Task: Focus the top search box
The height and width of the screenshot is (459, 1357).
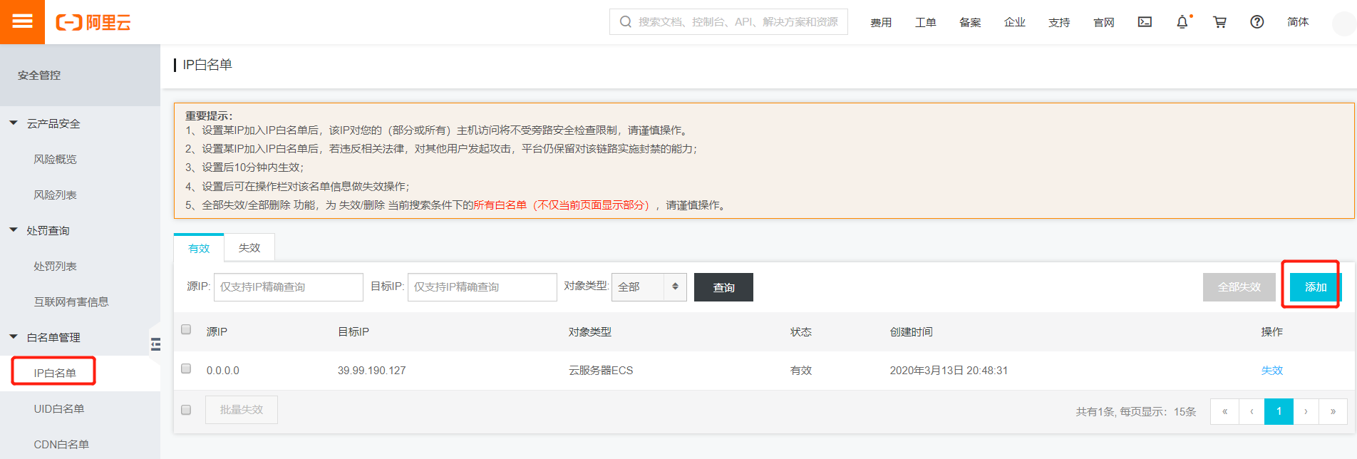Action: (x=728, y=22)
